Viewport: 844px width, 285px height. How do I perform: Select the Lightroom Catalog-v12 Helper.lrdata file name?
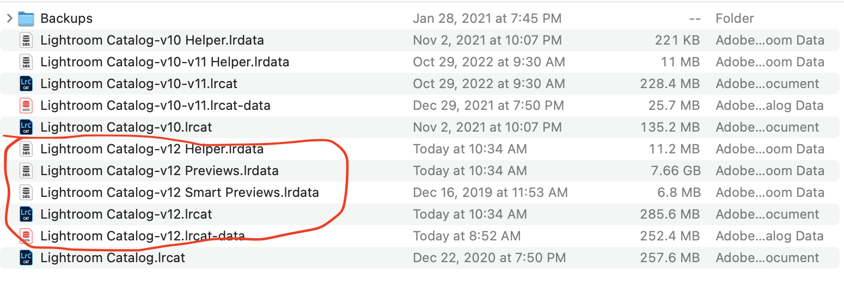152,149
